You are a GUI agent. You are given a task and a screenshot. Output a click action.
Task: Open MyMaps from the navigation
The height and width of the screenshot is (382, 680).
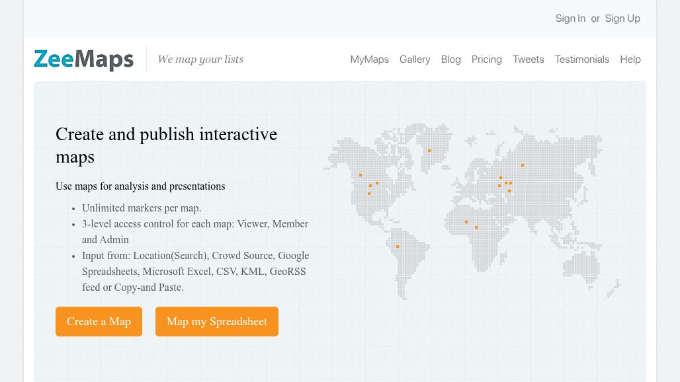(369, 59)
